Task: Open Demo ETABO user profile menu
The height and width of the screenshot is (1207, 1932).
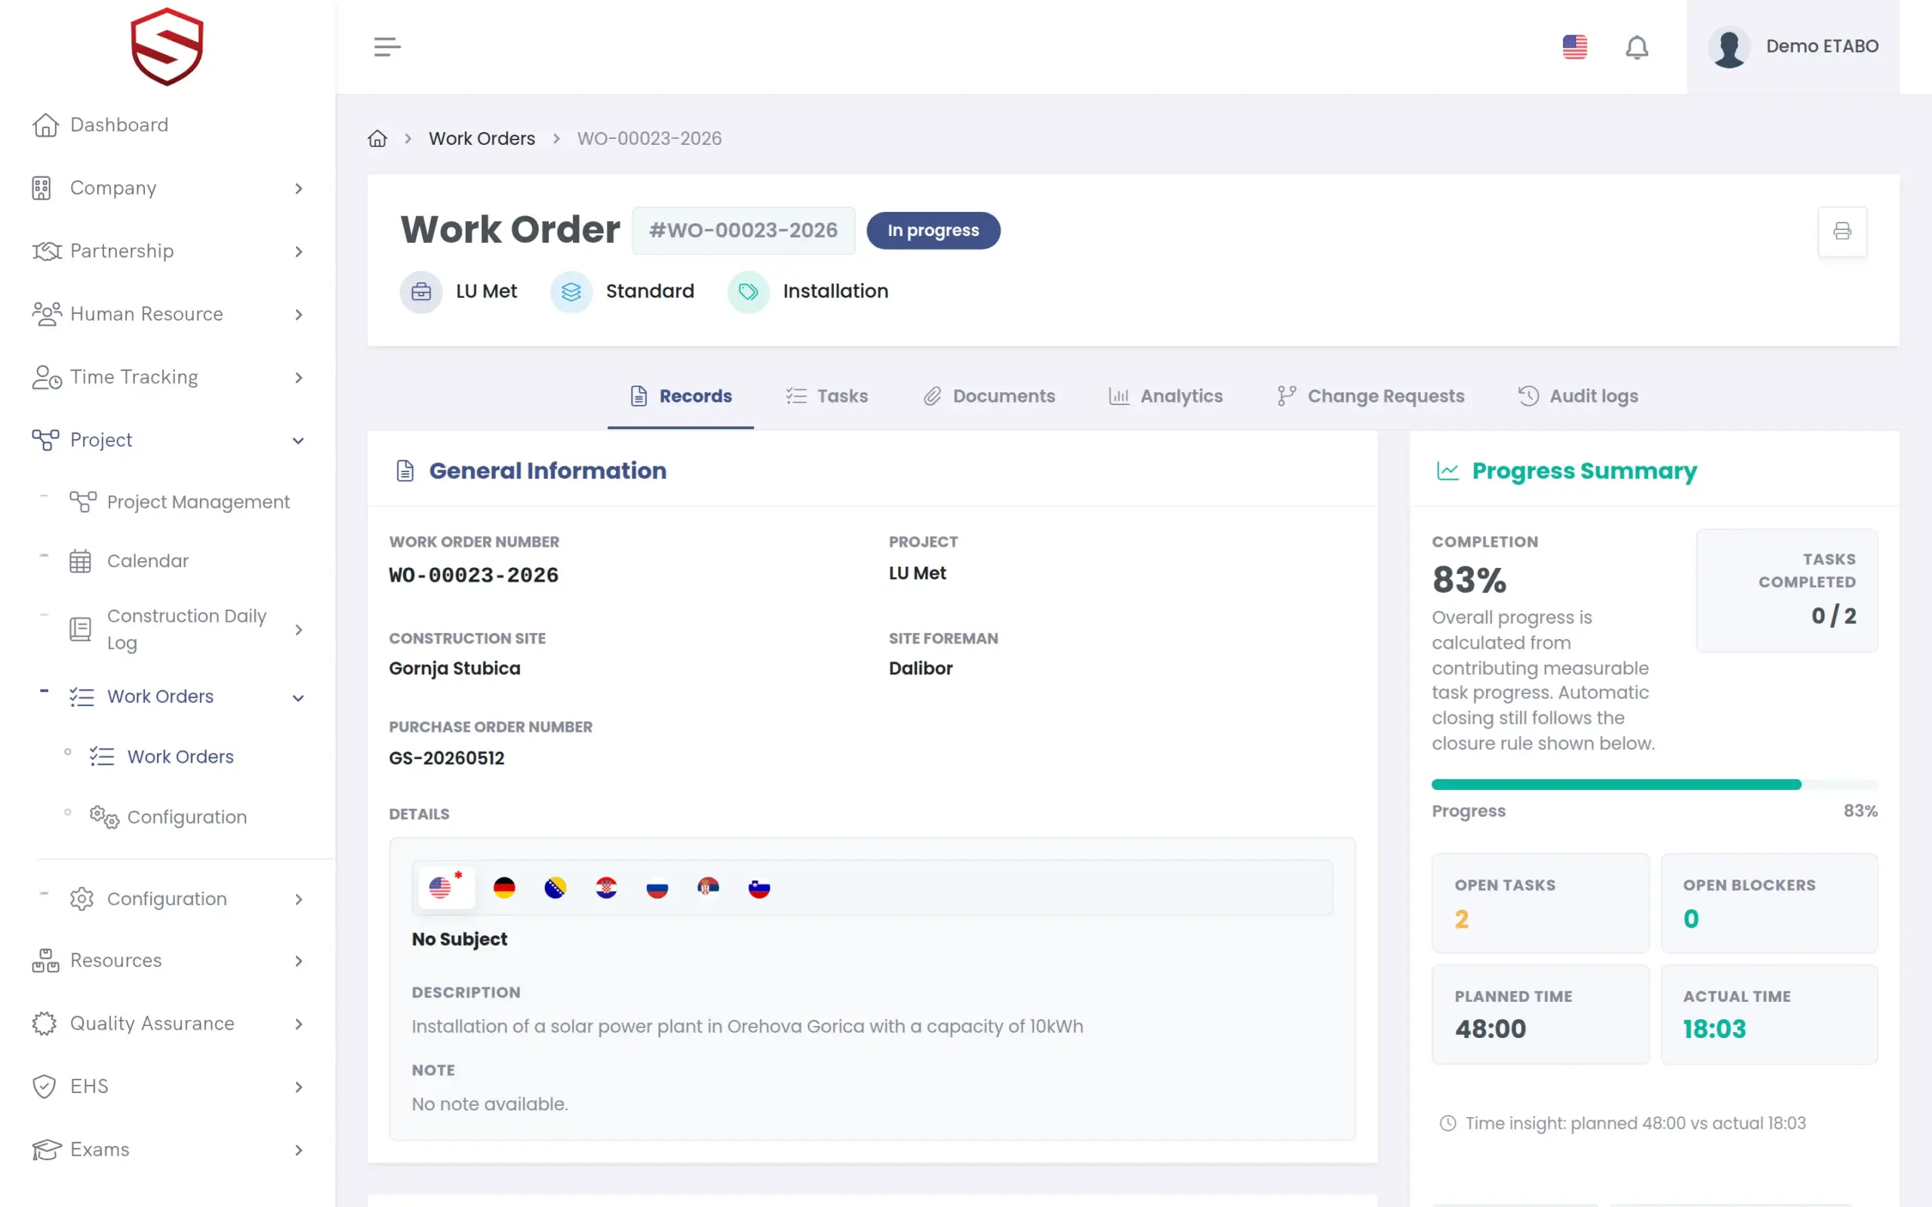Action: tap(1793, 46)
